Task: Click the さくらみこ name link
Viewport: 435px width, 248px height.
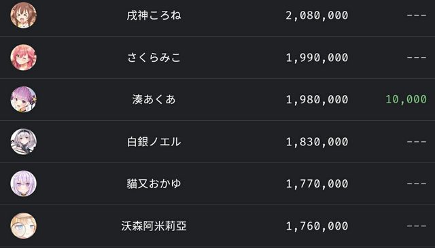Action: (x=154, y=58)
